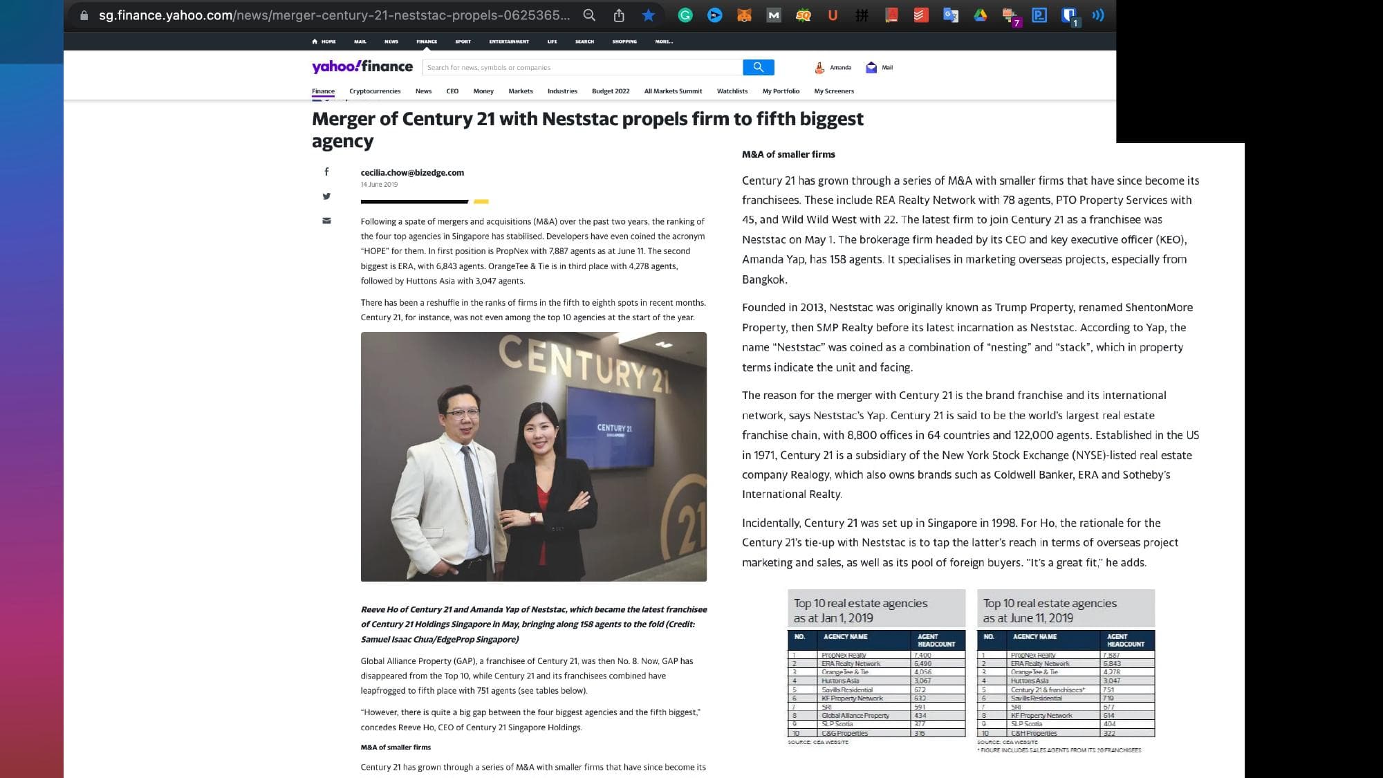The width and height of the screenshot is (1383, 778).
Task: Click the zoom magnifier icon in address bar
Action: [589, 15]
